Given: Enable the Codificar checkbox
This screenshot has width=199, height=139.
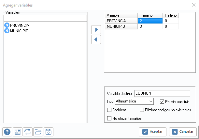Looking at the screenshot, I should 109,110.
